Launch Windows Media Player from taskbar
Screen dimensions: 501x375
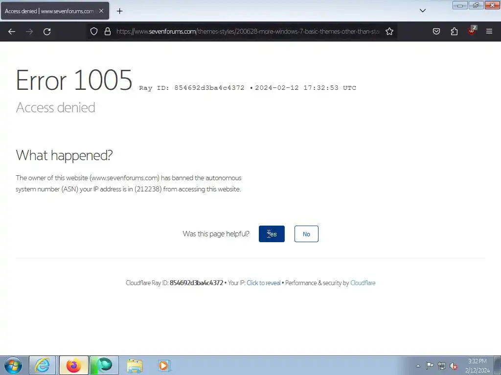click(x=164, y=365)
